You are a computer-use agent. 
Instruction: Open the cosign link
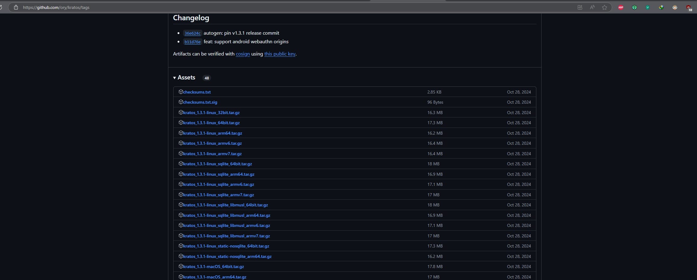243,54
